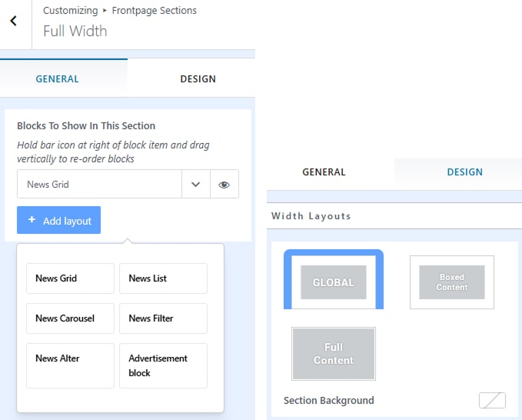The width and height of the screenshot is (522, 420).
Task: Pick the Advertisement block layout
Action: [163, 365]
